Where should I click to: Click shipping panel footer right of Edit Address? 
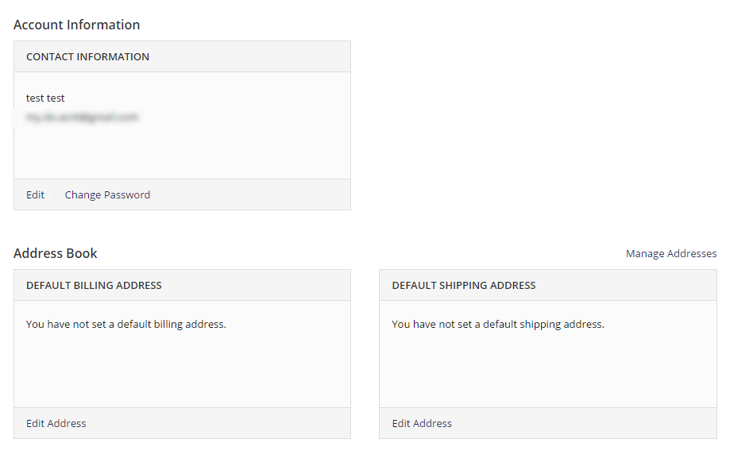pos(588,423)
